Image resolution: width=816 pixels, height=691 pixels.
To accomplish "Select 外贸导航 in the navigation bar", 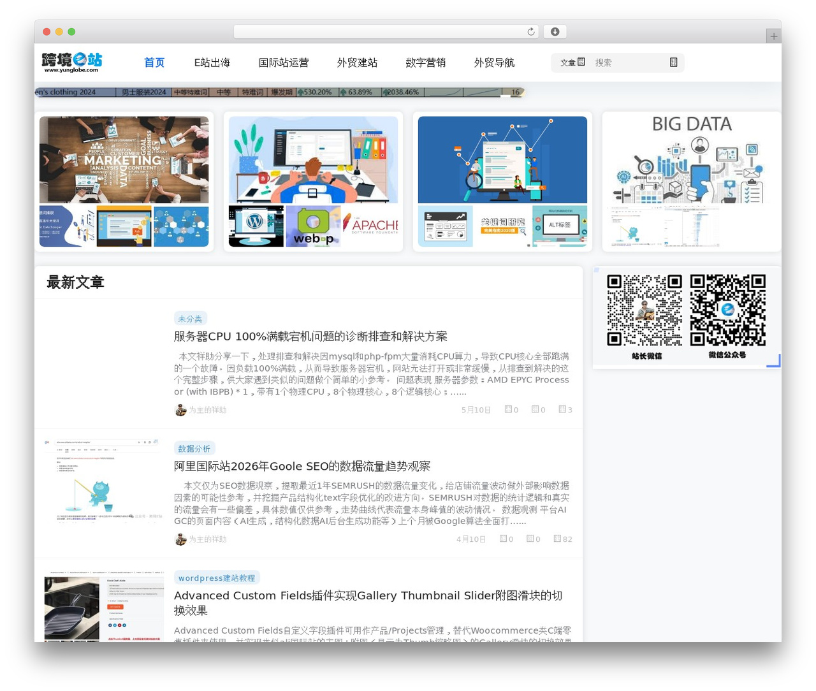I will click(x=494, y=62).
